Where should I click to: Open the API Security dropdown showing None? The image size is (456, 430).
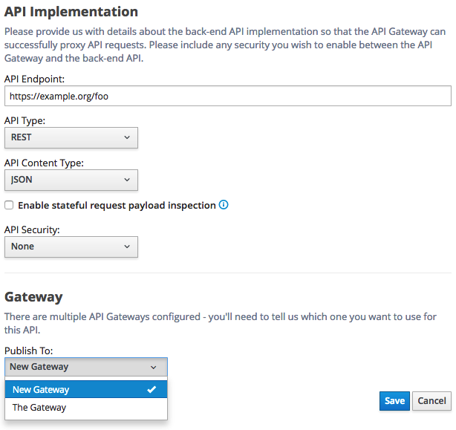pyautogui.click(x=71, y=247)
